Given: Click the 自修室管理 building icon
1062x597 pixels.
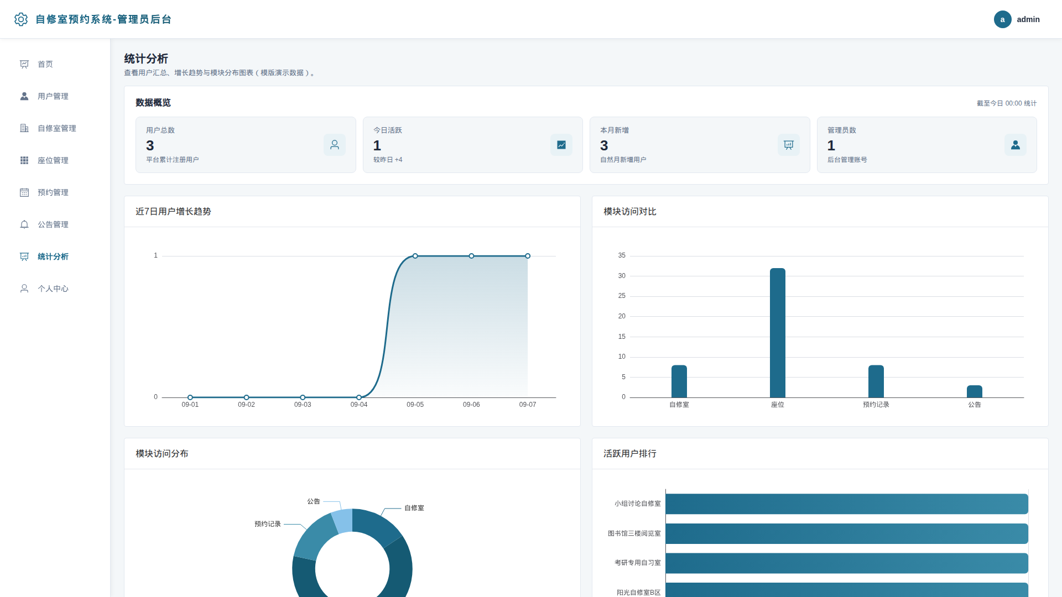Looking at the screenshot, I should (24, 128).
